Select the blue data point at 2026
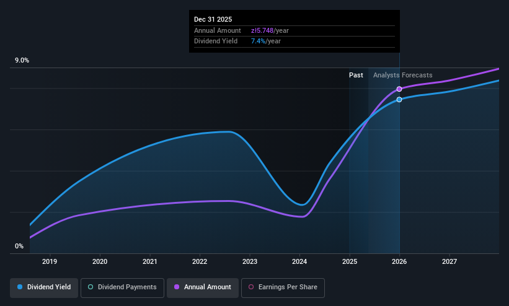 pos(399,100)
